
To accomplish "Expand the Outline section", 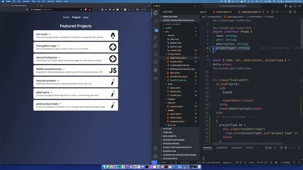I will (x=180, y=129).
